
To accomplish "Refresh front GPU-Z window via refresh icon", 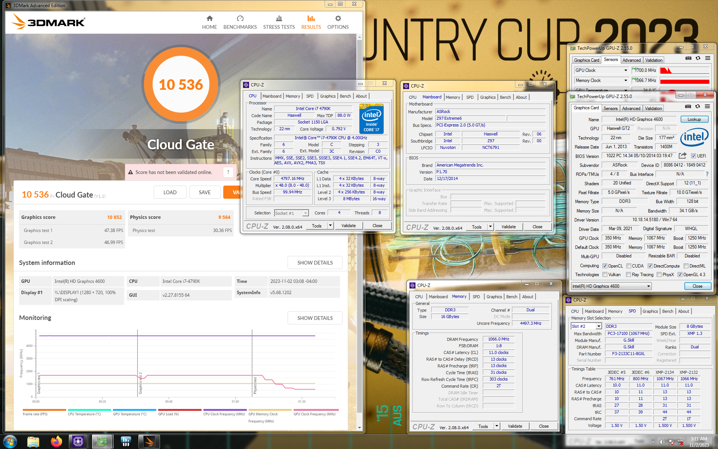I will pyautogui.click(x=697, y=107).
